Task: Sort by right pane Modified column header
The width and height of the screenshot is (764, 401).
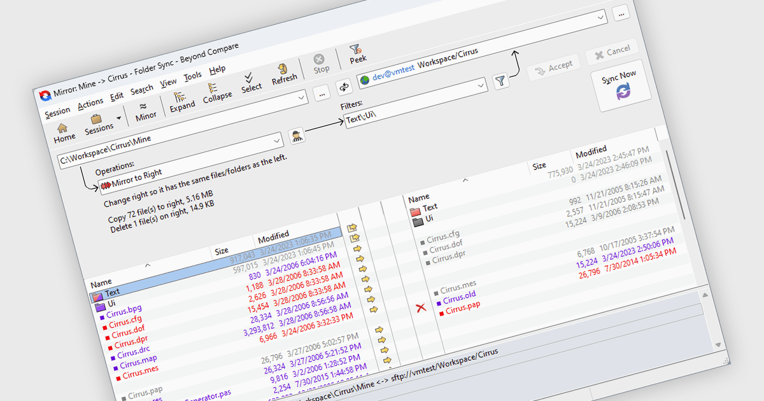Action: [x=591, y=153]
